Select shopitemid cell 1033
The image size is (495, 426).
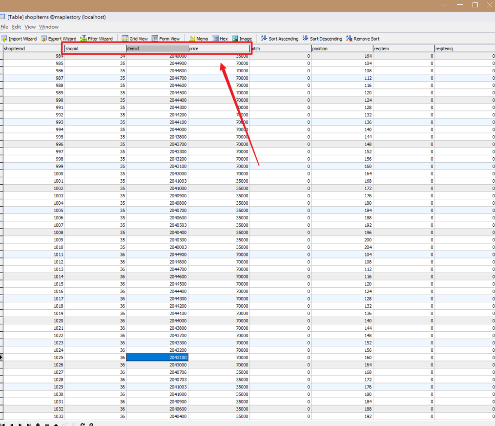click(x=34, y=416)
